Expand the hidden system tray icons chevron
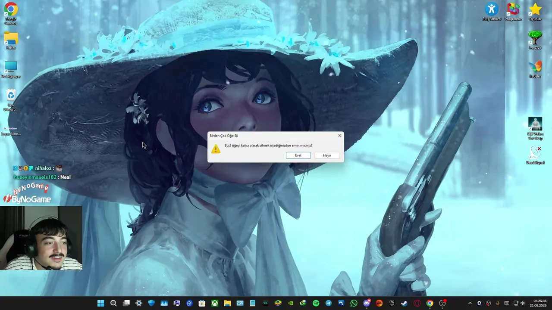Viewport: 552px width, 310px height. (470, 303)
